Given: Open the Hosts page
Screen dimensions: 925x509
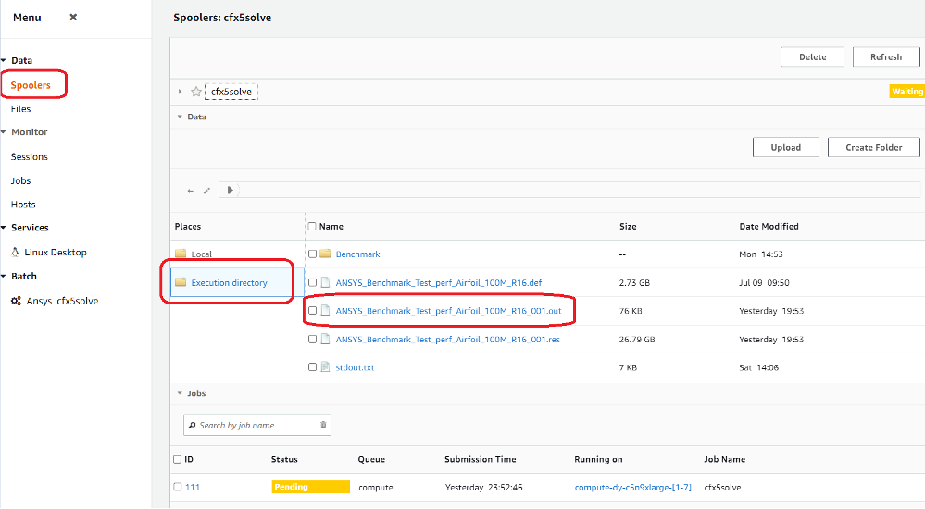Looking at the screenshot, I should (x=23, y=205).
